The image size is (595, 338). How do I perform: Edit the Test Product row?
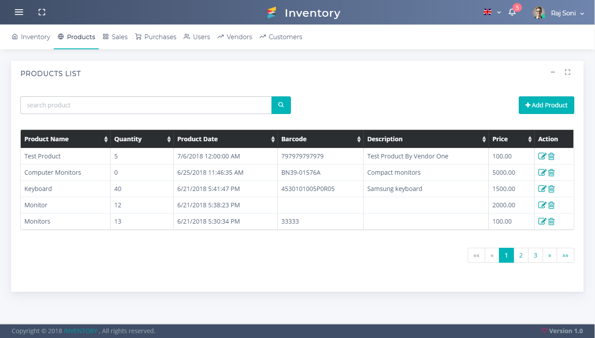pos(542,156)
